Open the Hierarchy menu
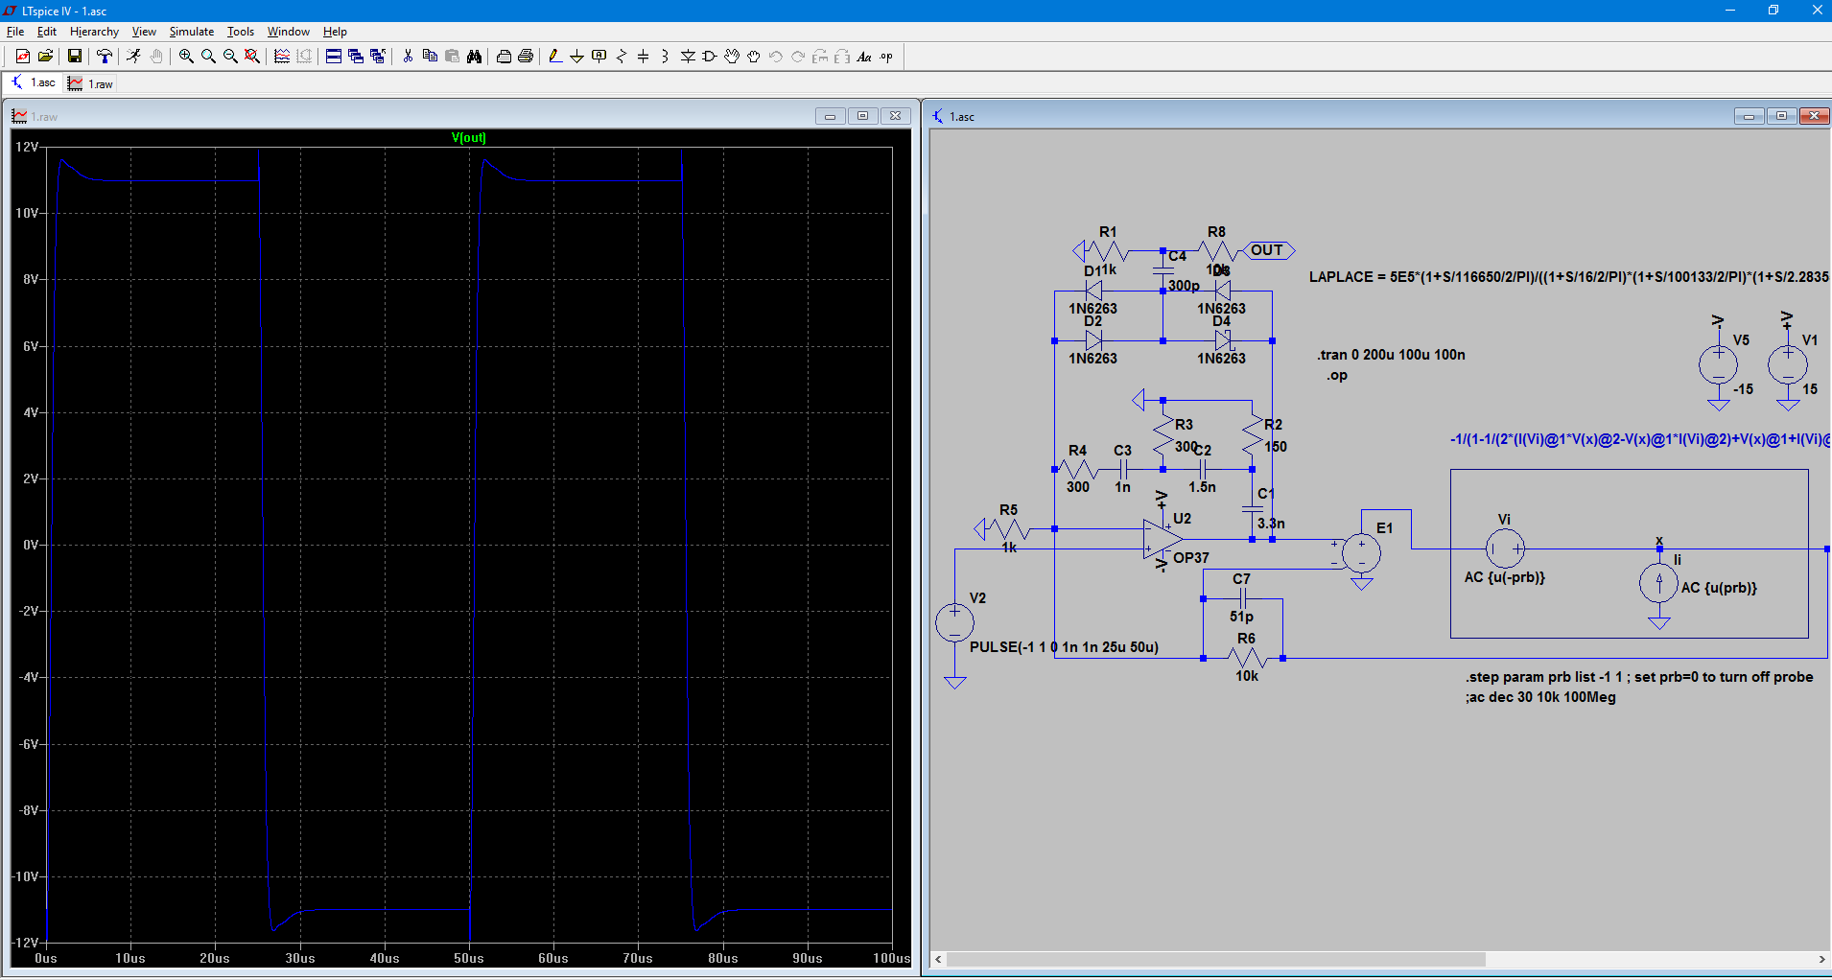 coord(94,32)
